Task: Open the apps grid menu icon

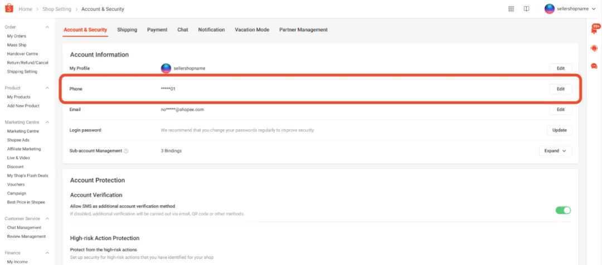Action: coord(511,9)
